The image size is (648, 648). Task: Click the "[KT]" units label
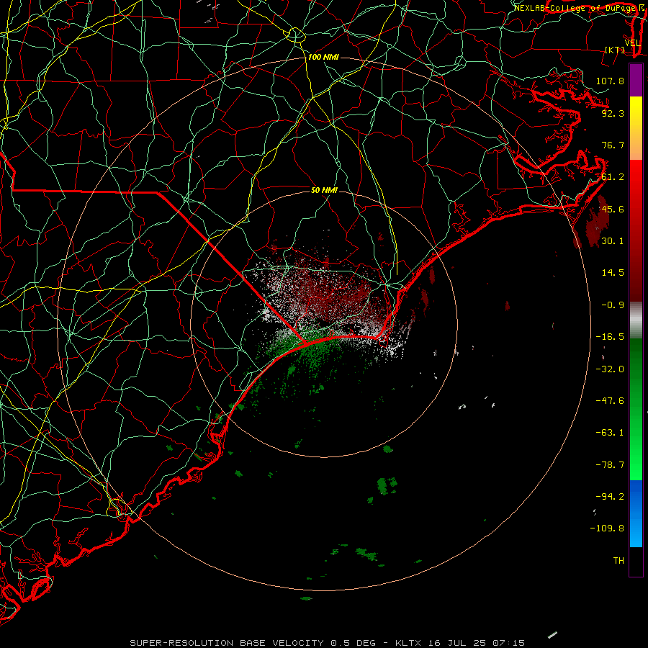coord(615,50)
